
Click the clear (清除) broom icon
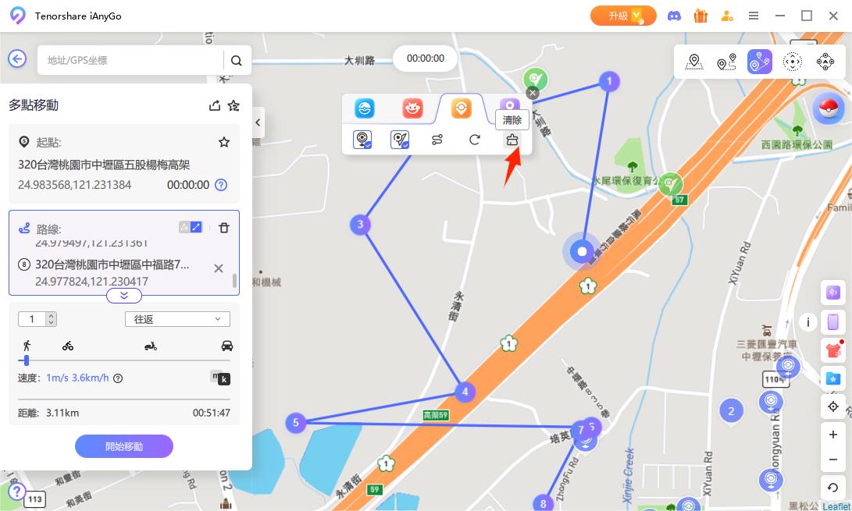point(512,140)
